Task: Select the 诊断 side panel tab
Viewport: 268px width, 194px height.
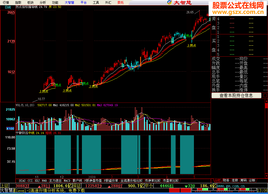Action: tap(252, 180)
